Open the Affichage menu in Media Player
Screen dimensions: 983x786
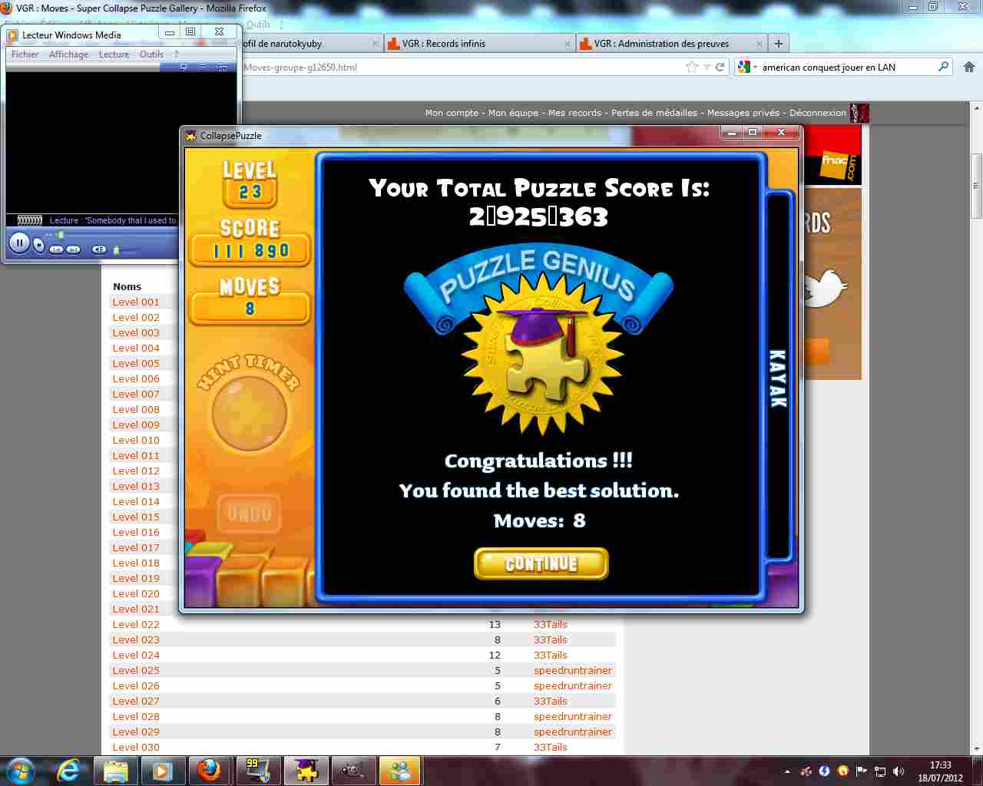(x=68, y=54)
